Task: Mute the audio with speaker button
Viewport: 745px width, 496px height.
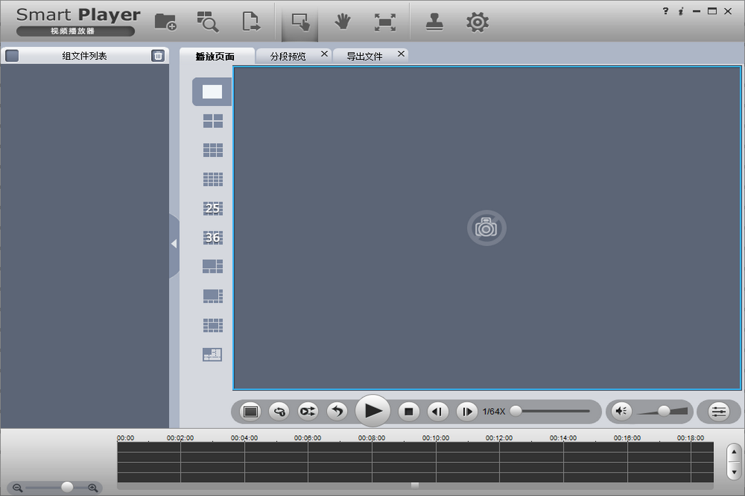Action: pos(621,411)
